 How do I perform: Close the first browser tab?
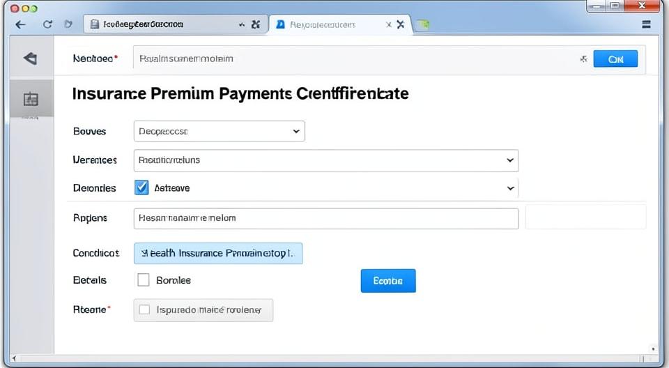point(256,24)
